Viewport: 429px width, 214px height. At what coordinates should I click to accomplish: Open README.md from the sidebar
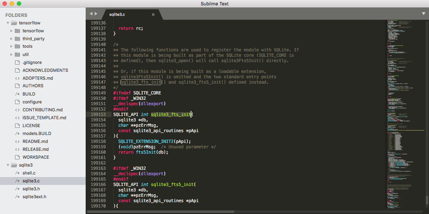pyautogui.click(x=35, y=141)
